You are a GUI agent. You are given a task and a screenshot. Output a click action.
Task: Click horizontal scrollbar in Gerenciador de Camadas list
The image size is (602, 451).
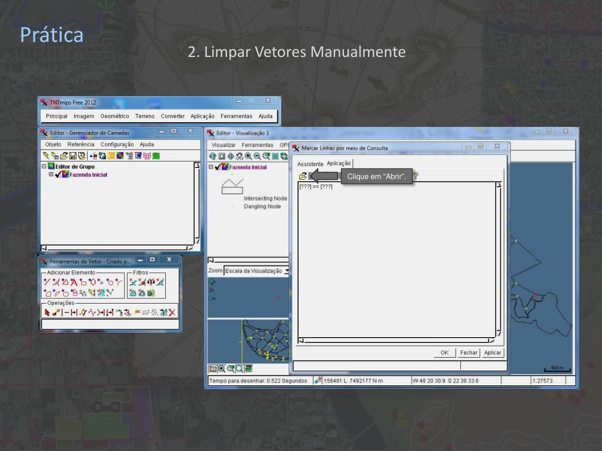coord(117,248)
